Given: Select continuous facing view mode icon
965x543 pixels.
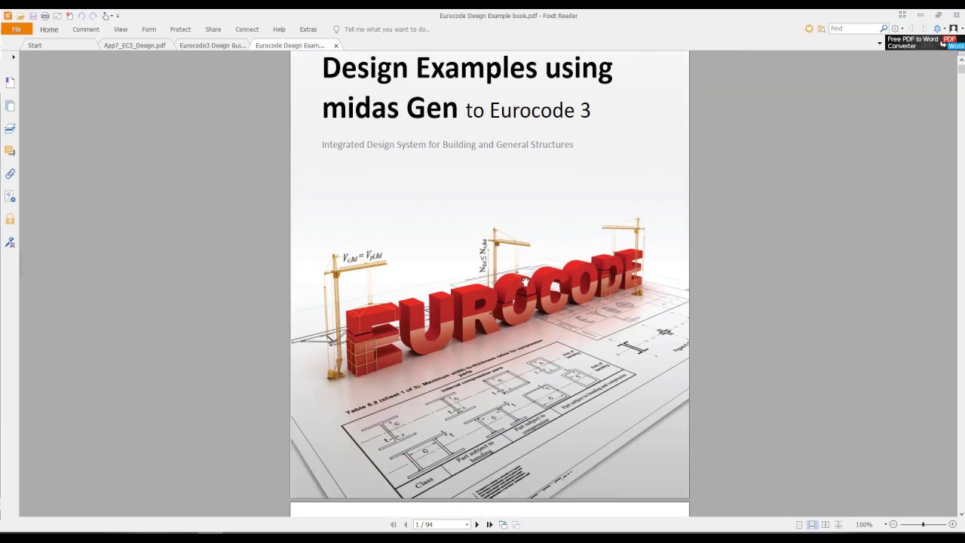Looking at the screenshot, I should pyautogui.click(x=838, y=524).
